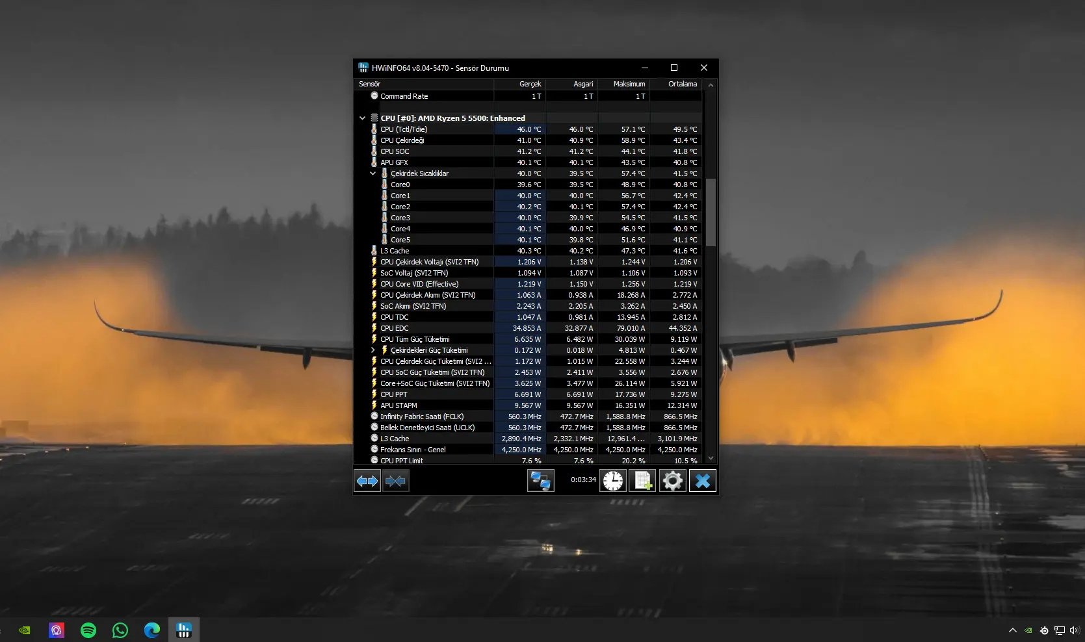
Task: Click the purple app icon on the taskbar
Action: point(57,630)
